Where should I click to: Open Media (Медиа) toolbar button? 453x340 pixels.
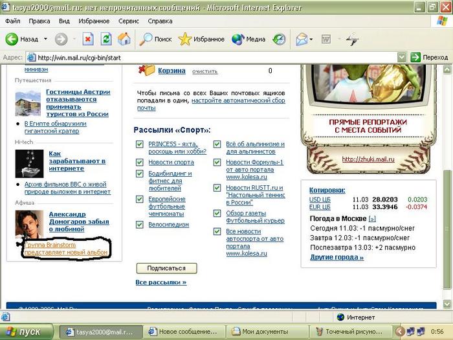249,39
